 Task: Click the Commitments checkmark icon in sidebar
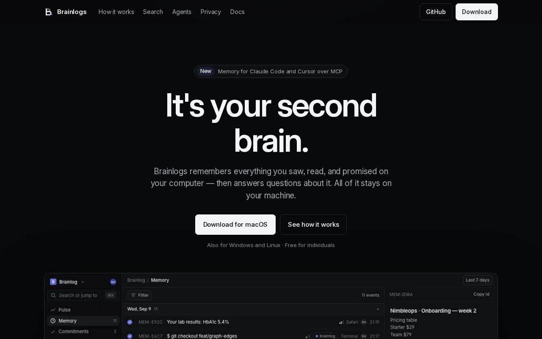coord(53,332)
